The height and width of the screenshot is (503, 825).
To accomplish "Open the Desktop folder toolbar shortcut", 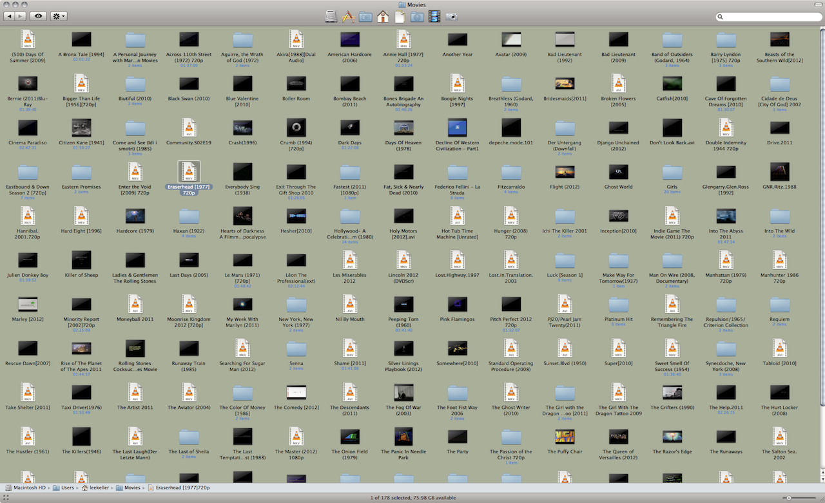I will (x=365, y=17).
